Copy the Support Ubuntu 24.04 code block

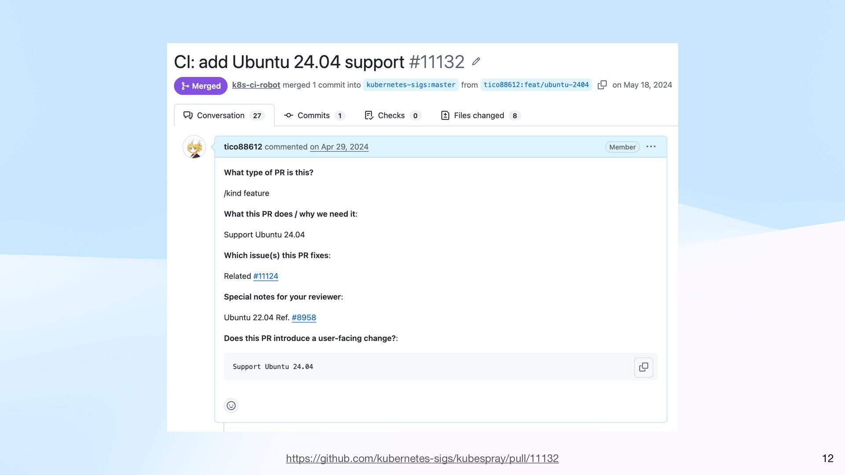click(643, 367)
